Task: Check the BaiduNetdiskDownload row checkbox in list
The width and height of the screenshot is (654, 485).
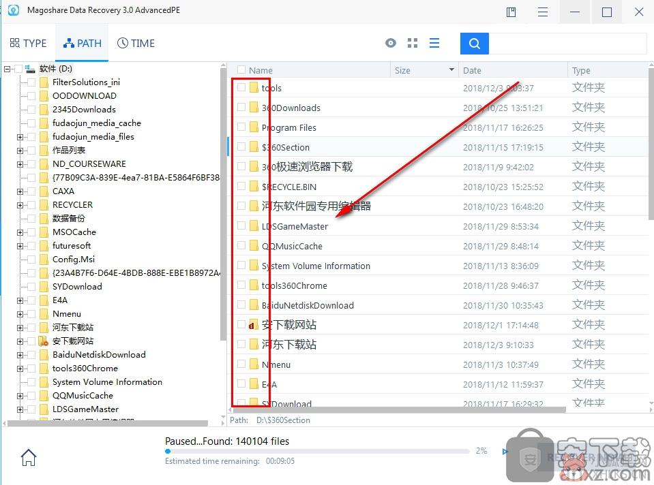Action: tap(241, 304)
